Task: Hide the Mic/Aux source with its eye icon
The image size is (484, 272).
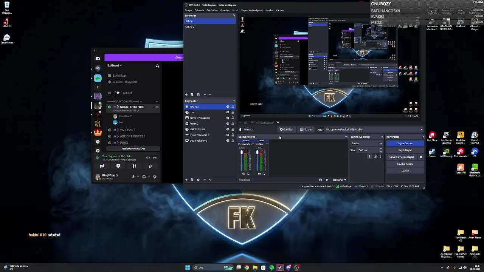Action: pos(228,107)
